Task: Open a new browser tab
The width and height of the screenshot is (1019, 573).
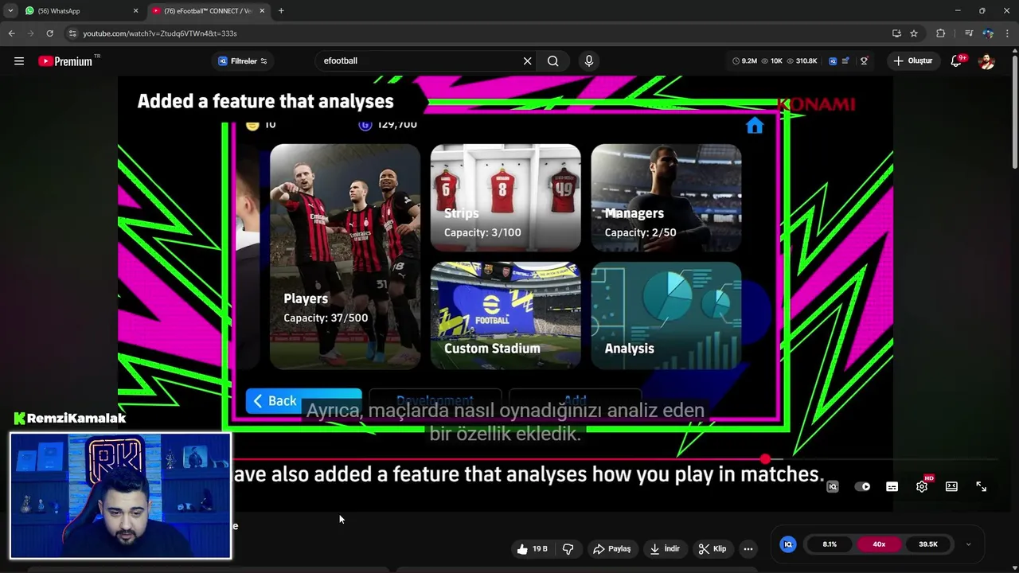Action: pos(281,11)
